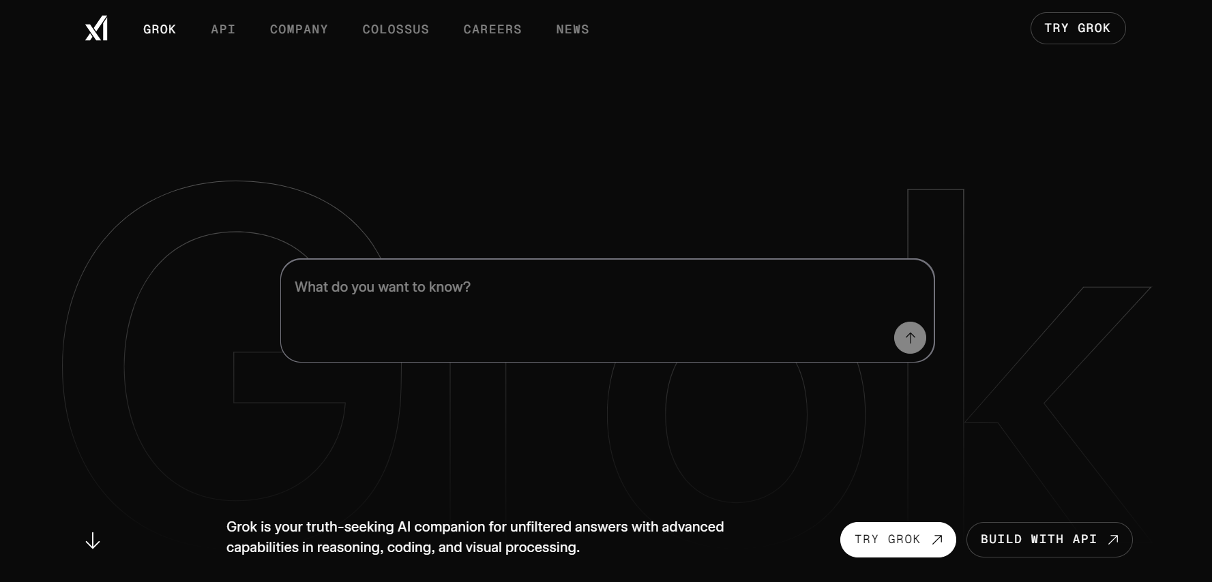Click the 'Grok is your truth-seeking AI companion' text
This screenshot has height=582, width=1212.
475,537
